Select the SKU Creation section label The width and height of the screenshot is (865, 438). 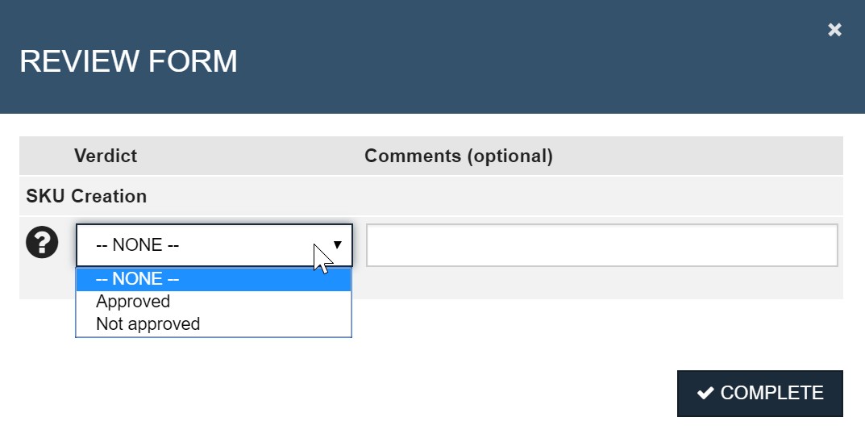point(86,196)
